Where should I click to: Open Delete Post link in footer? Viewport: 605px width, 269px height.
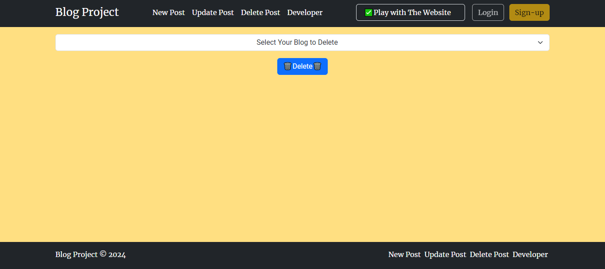[489, 254]
